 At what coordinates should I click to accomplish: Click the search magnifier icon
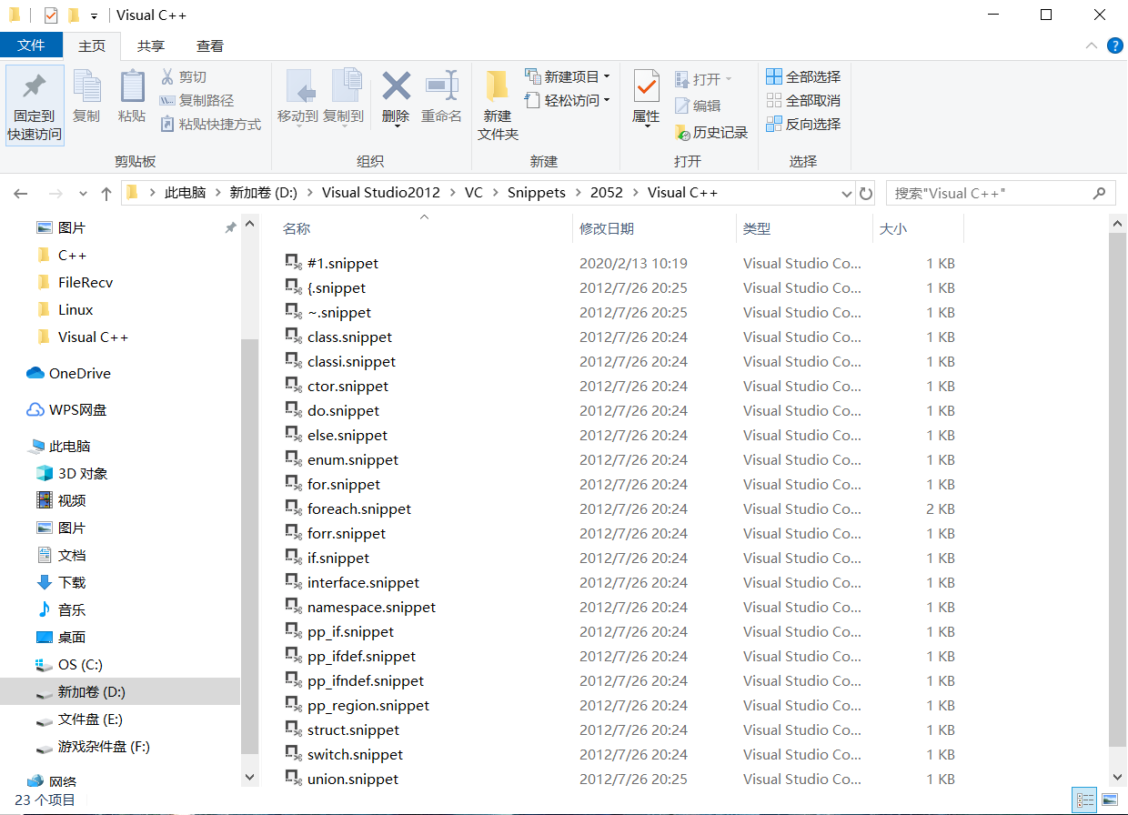coord(1100,194)
